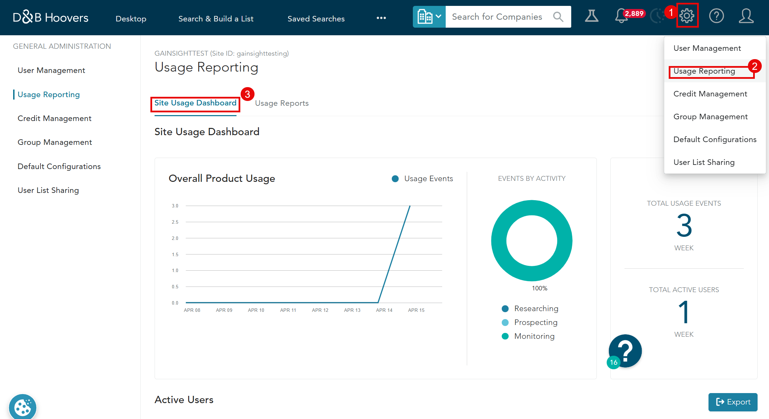
Task: Open the company search type dropdown
Action: point(429,17)
